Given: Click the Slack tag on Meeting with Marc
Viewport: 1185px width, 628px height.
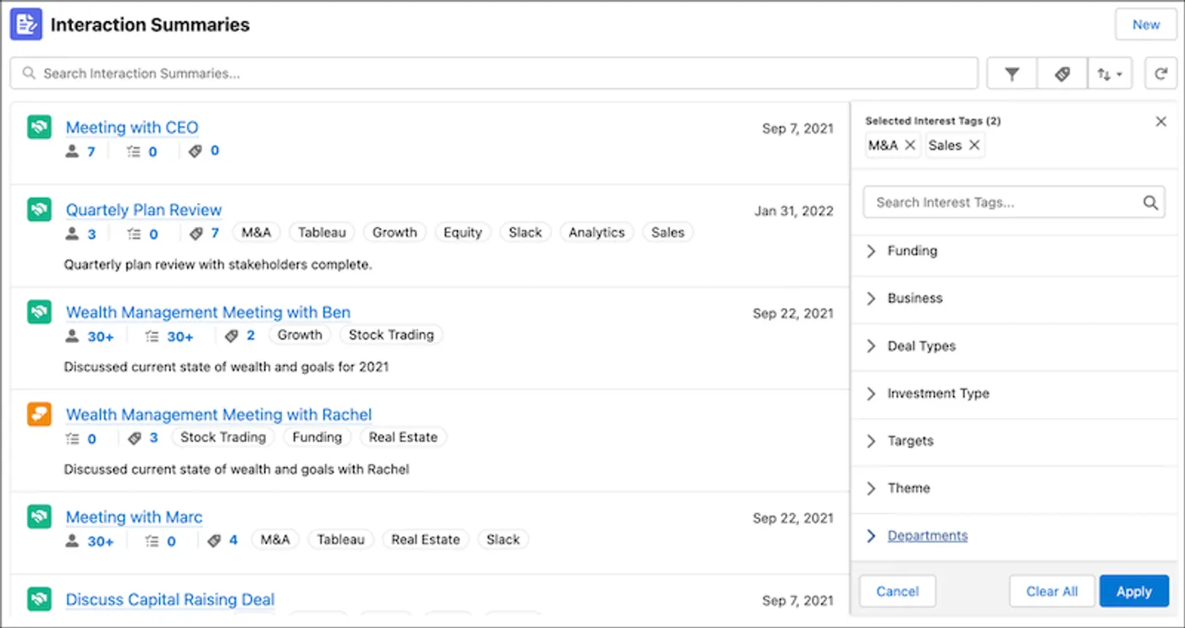Looking at the screenshot, I should coord(503,540).
